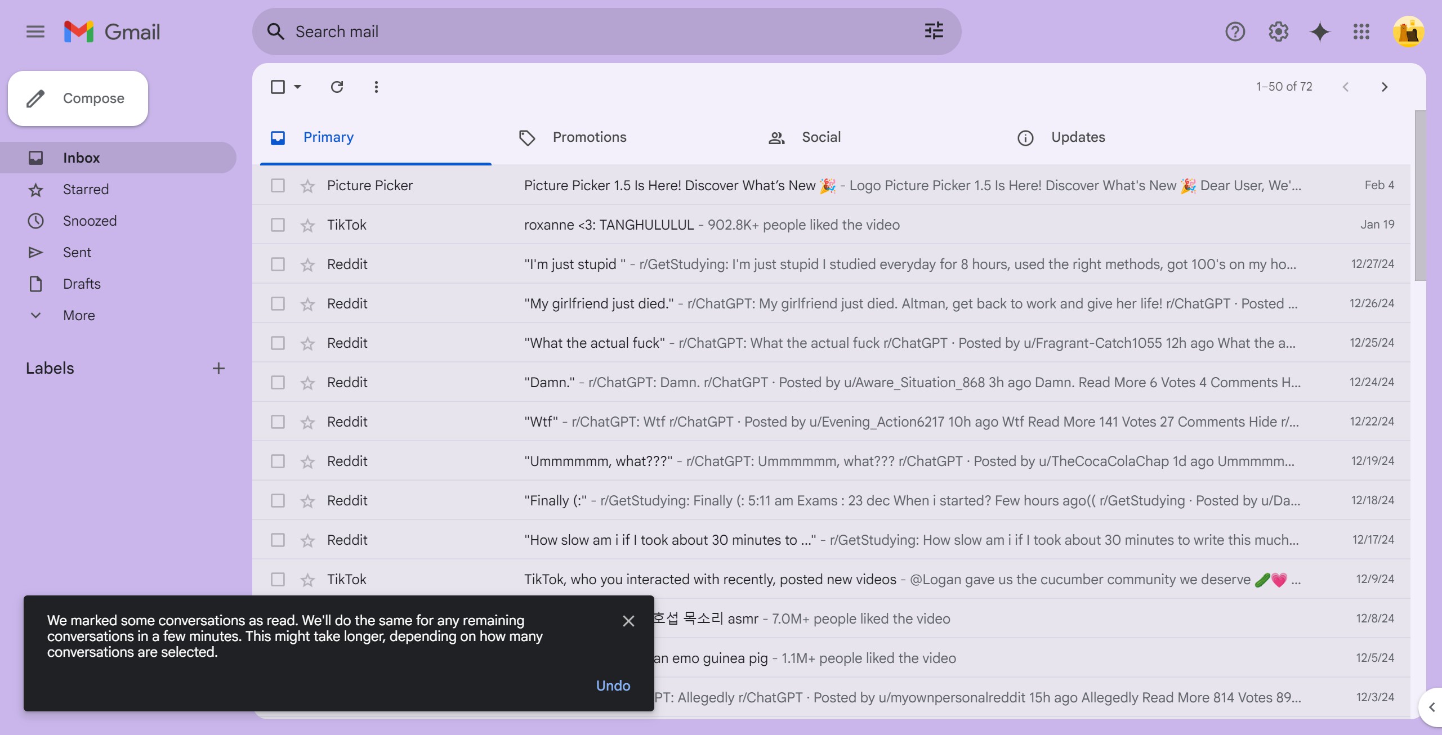Check the "I'm just stupid" email
The width and height of the screenshot is (1442, 735).
pos(278,264)
